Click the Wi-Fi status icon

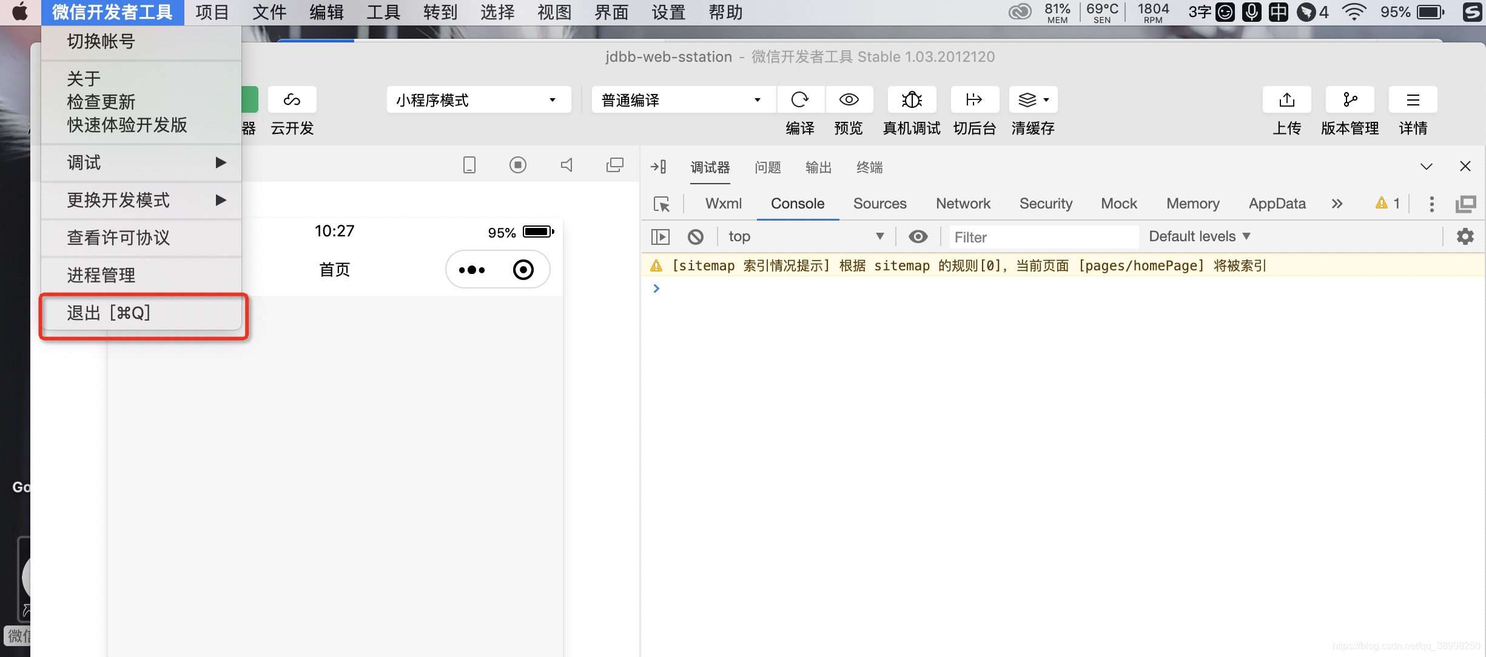(x=1353, y=12)
